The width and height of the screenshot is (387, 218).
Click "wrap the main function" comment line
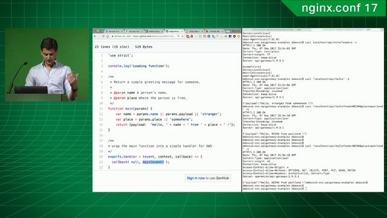click(x=161, y=146)
